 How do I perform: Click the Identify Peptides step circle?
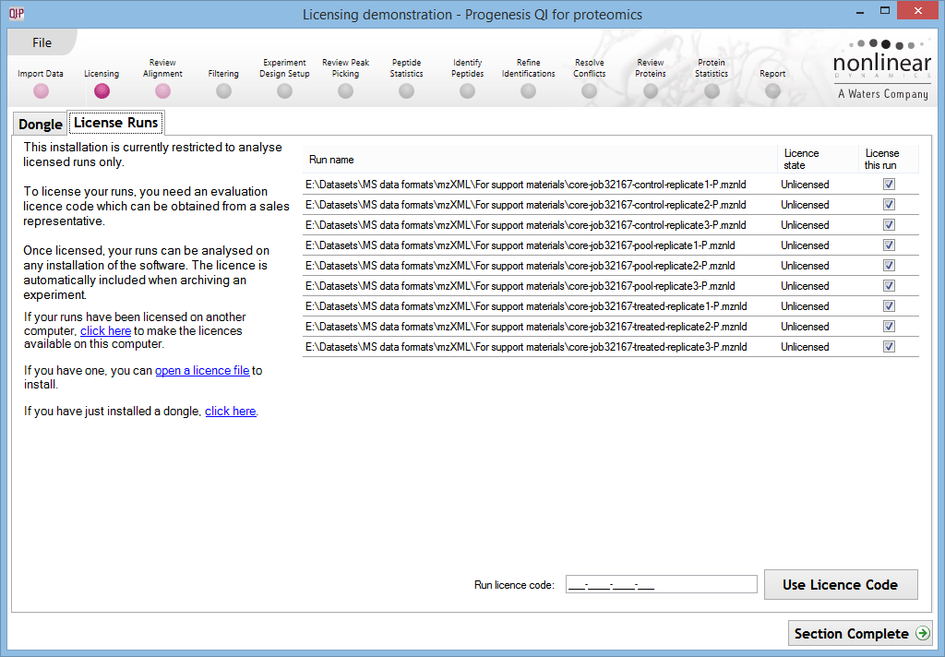click(x=467, y=91)
